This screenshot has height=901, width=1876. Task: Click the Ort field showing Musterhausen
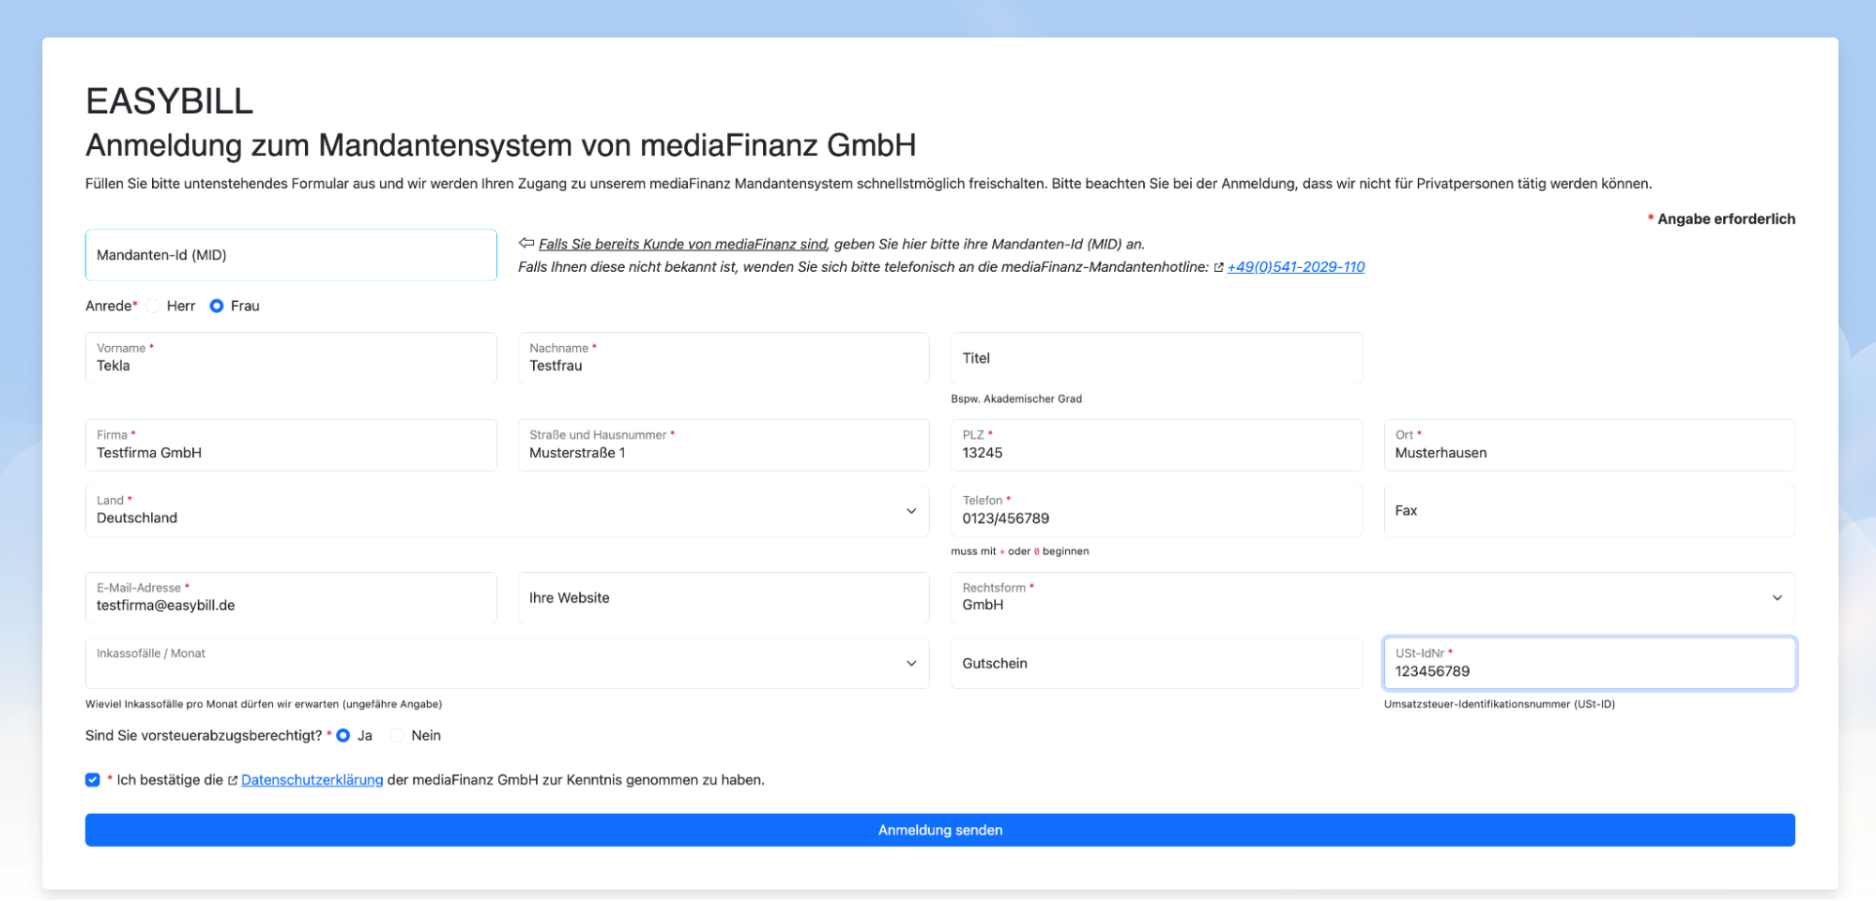(1590, 445)
